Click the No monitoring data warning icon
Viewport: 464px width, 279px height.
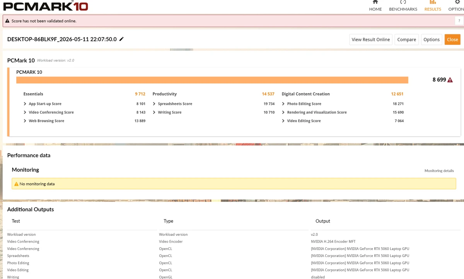16,184
